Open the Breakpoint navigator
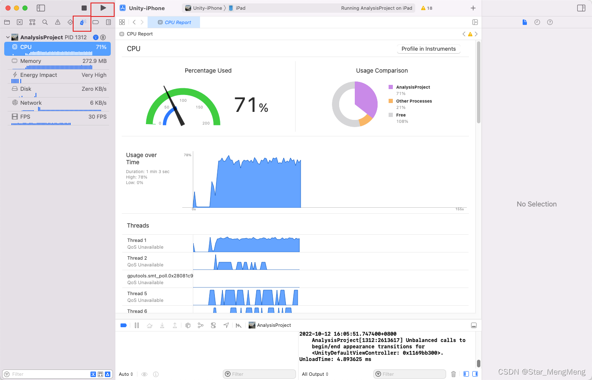Screen dimensions: 592x380 (96, 22)
